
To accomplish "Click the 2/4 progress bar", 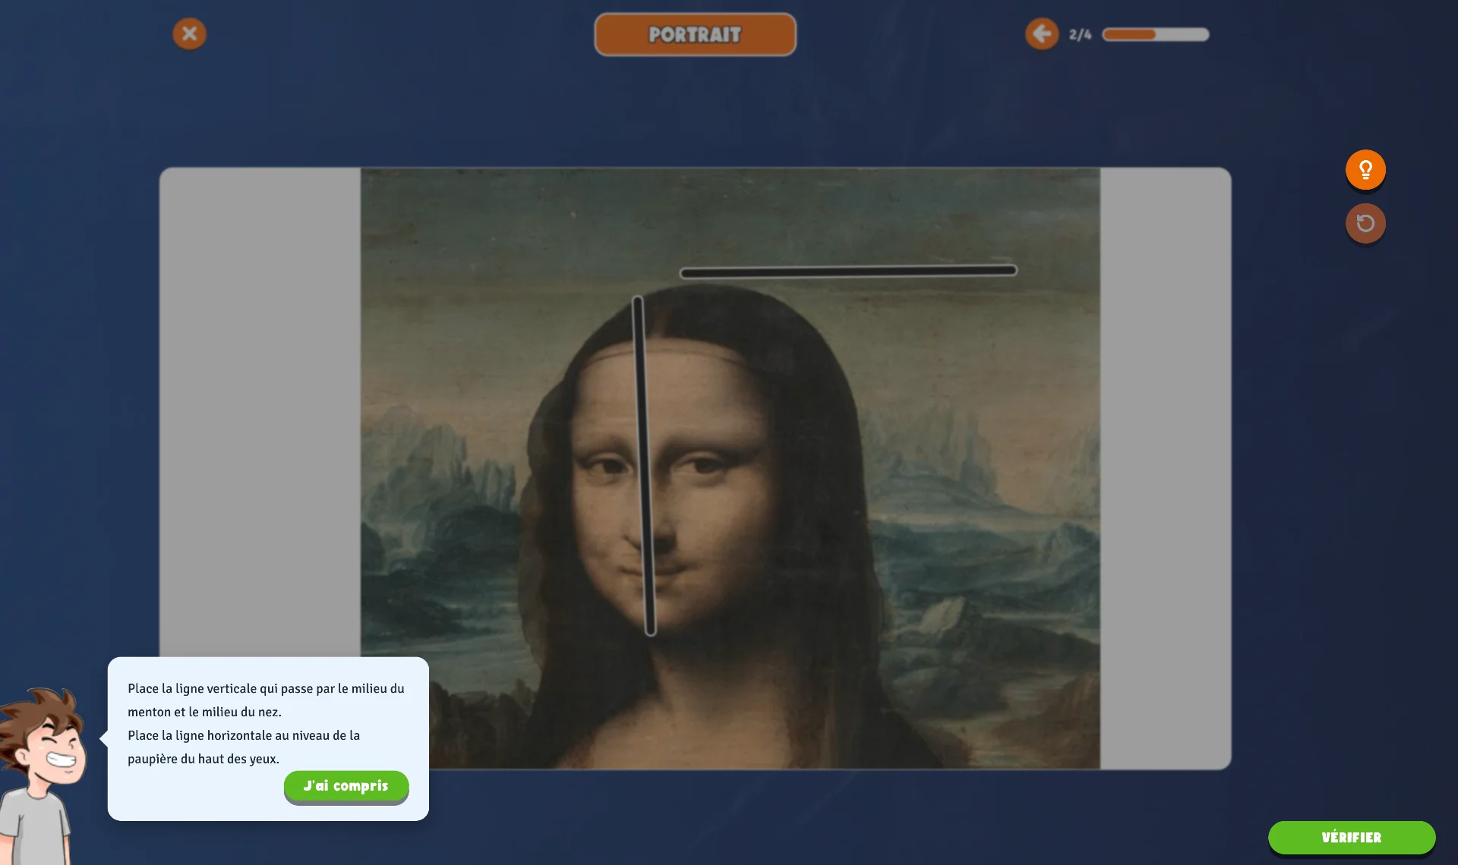I will click(1155, 34).
